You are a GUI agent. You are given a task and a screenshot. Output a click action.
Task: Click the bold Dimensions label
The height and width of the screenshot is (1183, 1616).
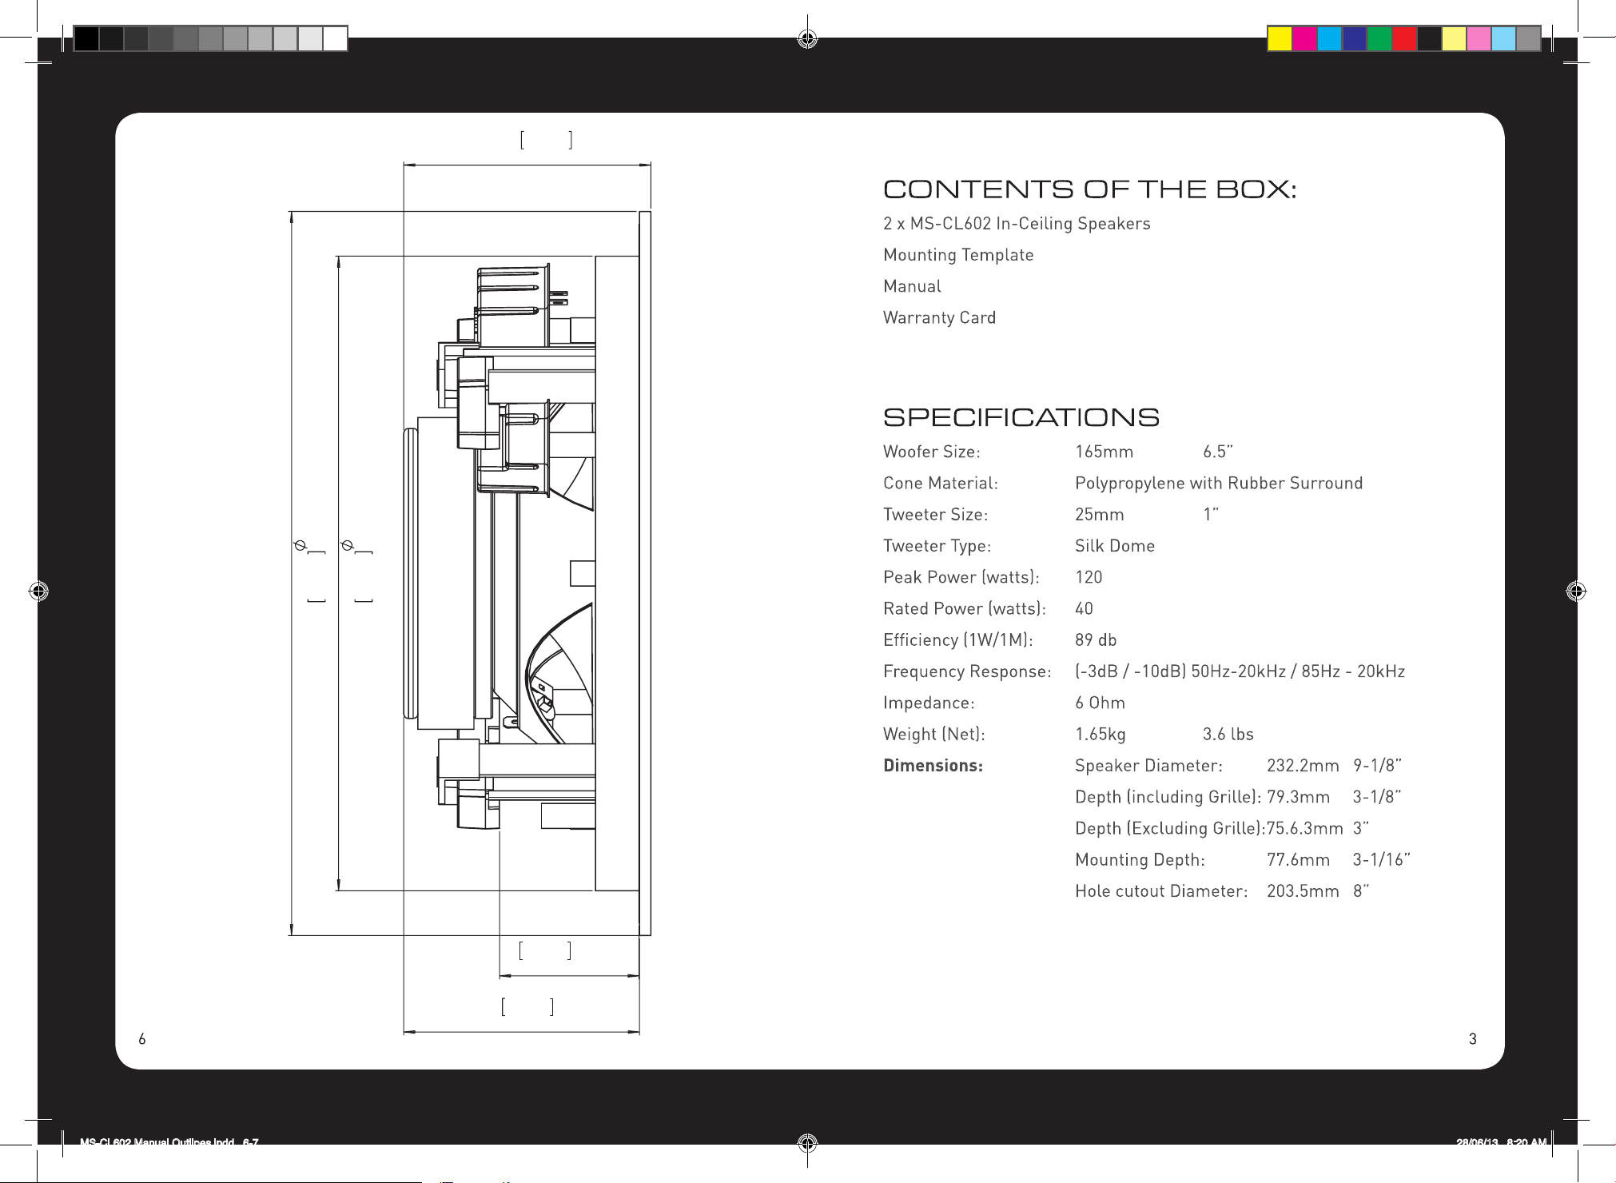(933, 766)
